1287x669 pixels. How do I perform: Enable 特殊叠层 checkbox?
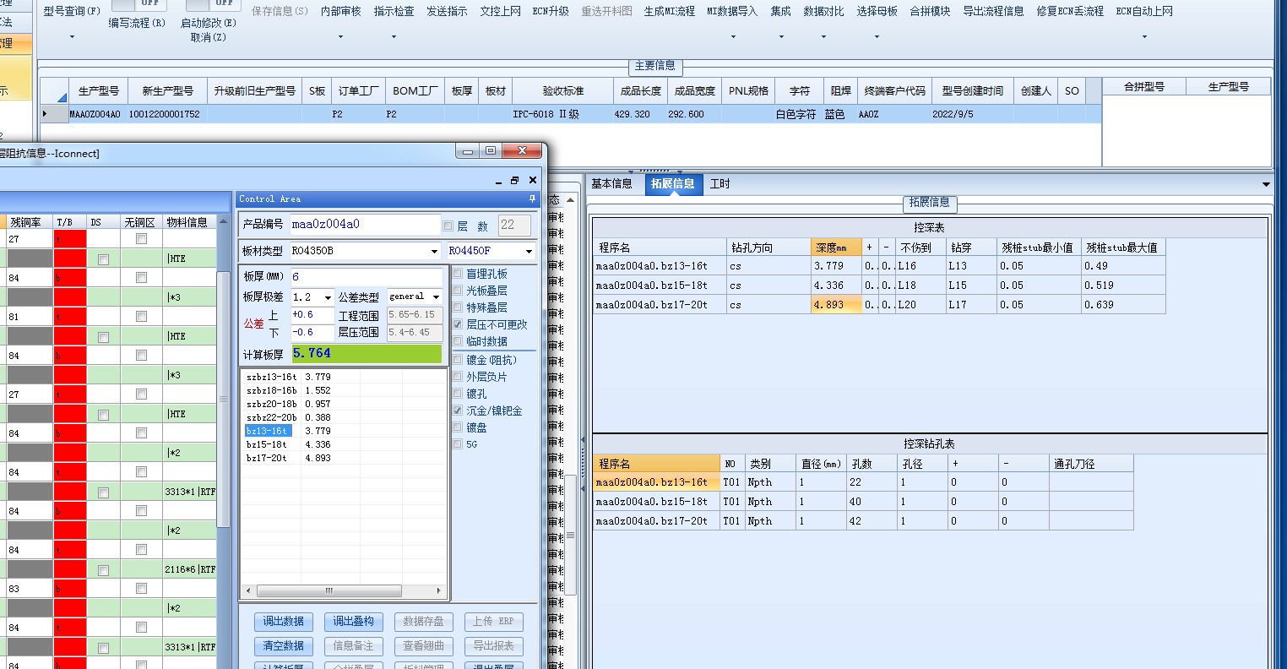click(x=458, y=307)
